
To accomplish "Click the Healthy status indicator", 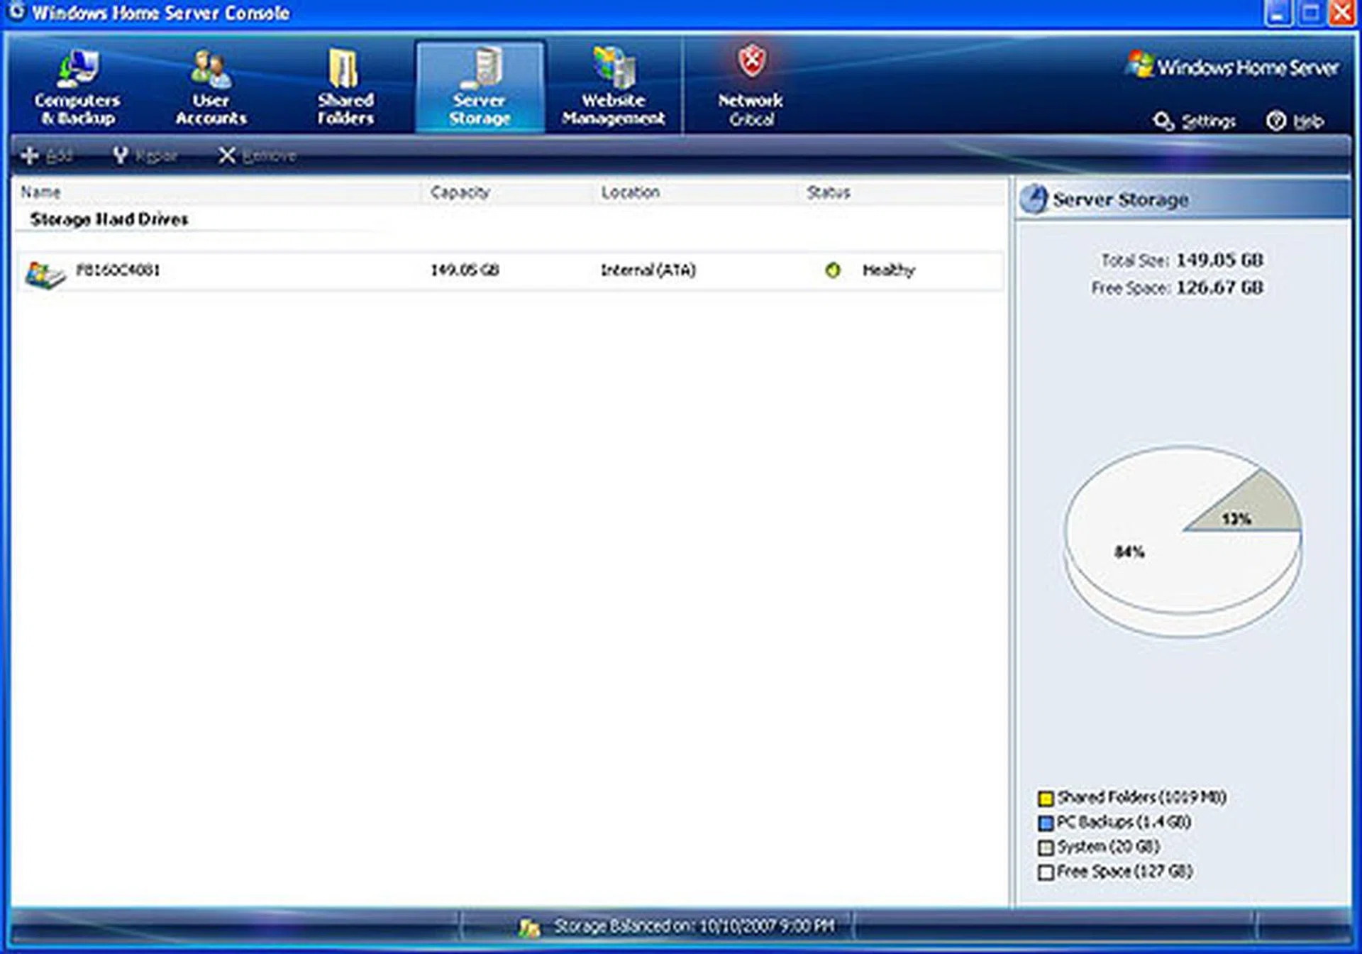I will 834,270.
